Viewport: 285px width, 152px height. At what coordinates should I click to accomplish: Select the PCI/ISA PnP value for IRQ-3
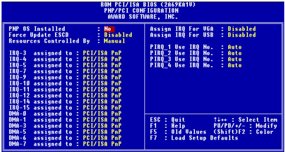pyautogui.click(x=102, y=53)
